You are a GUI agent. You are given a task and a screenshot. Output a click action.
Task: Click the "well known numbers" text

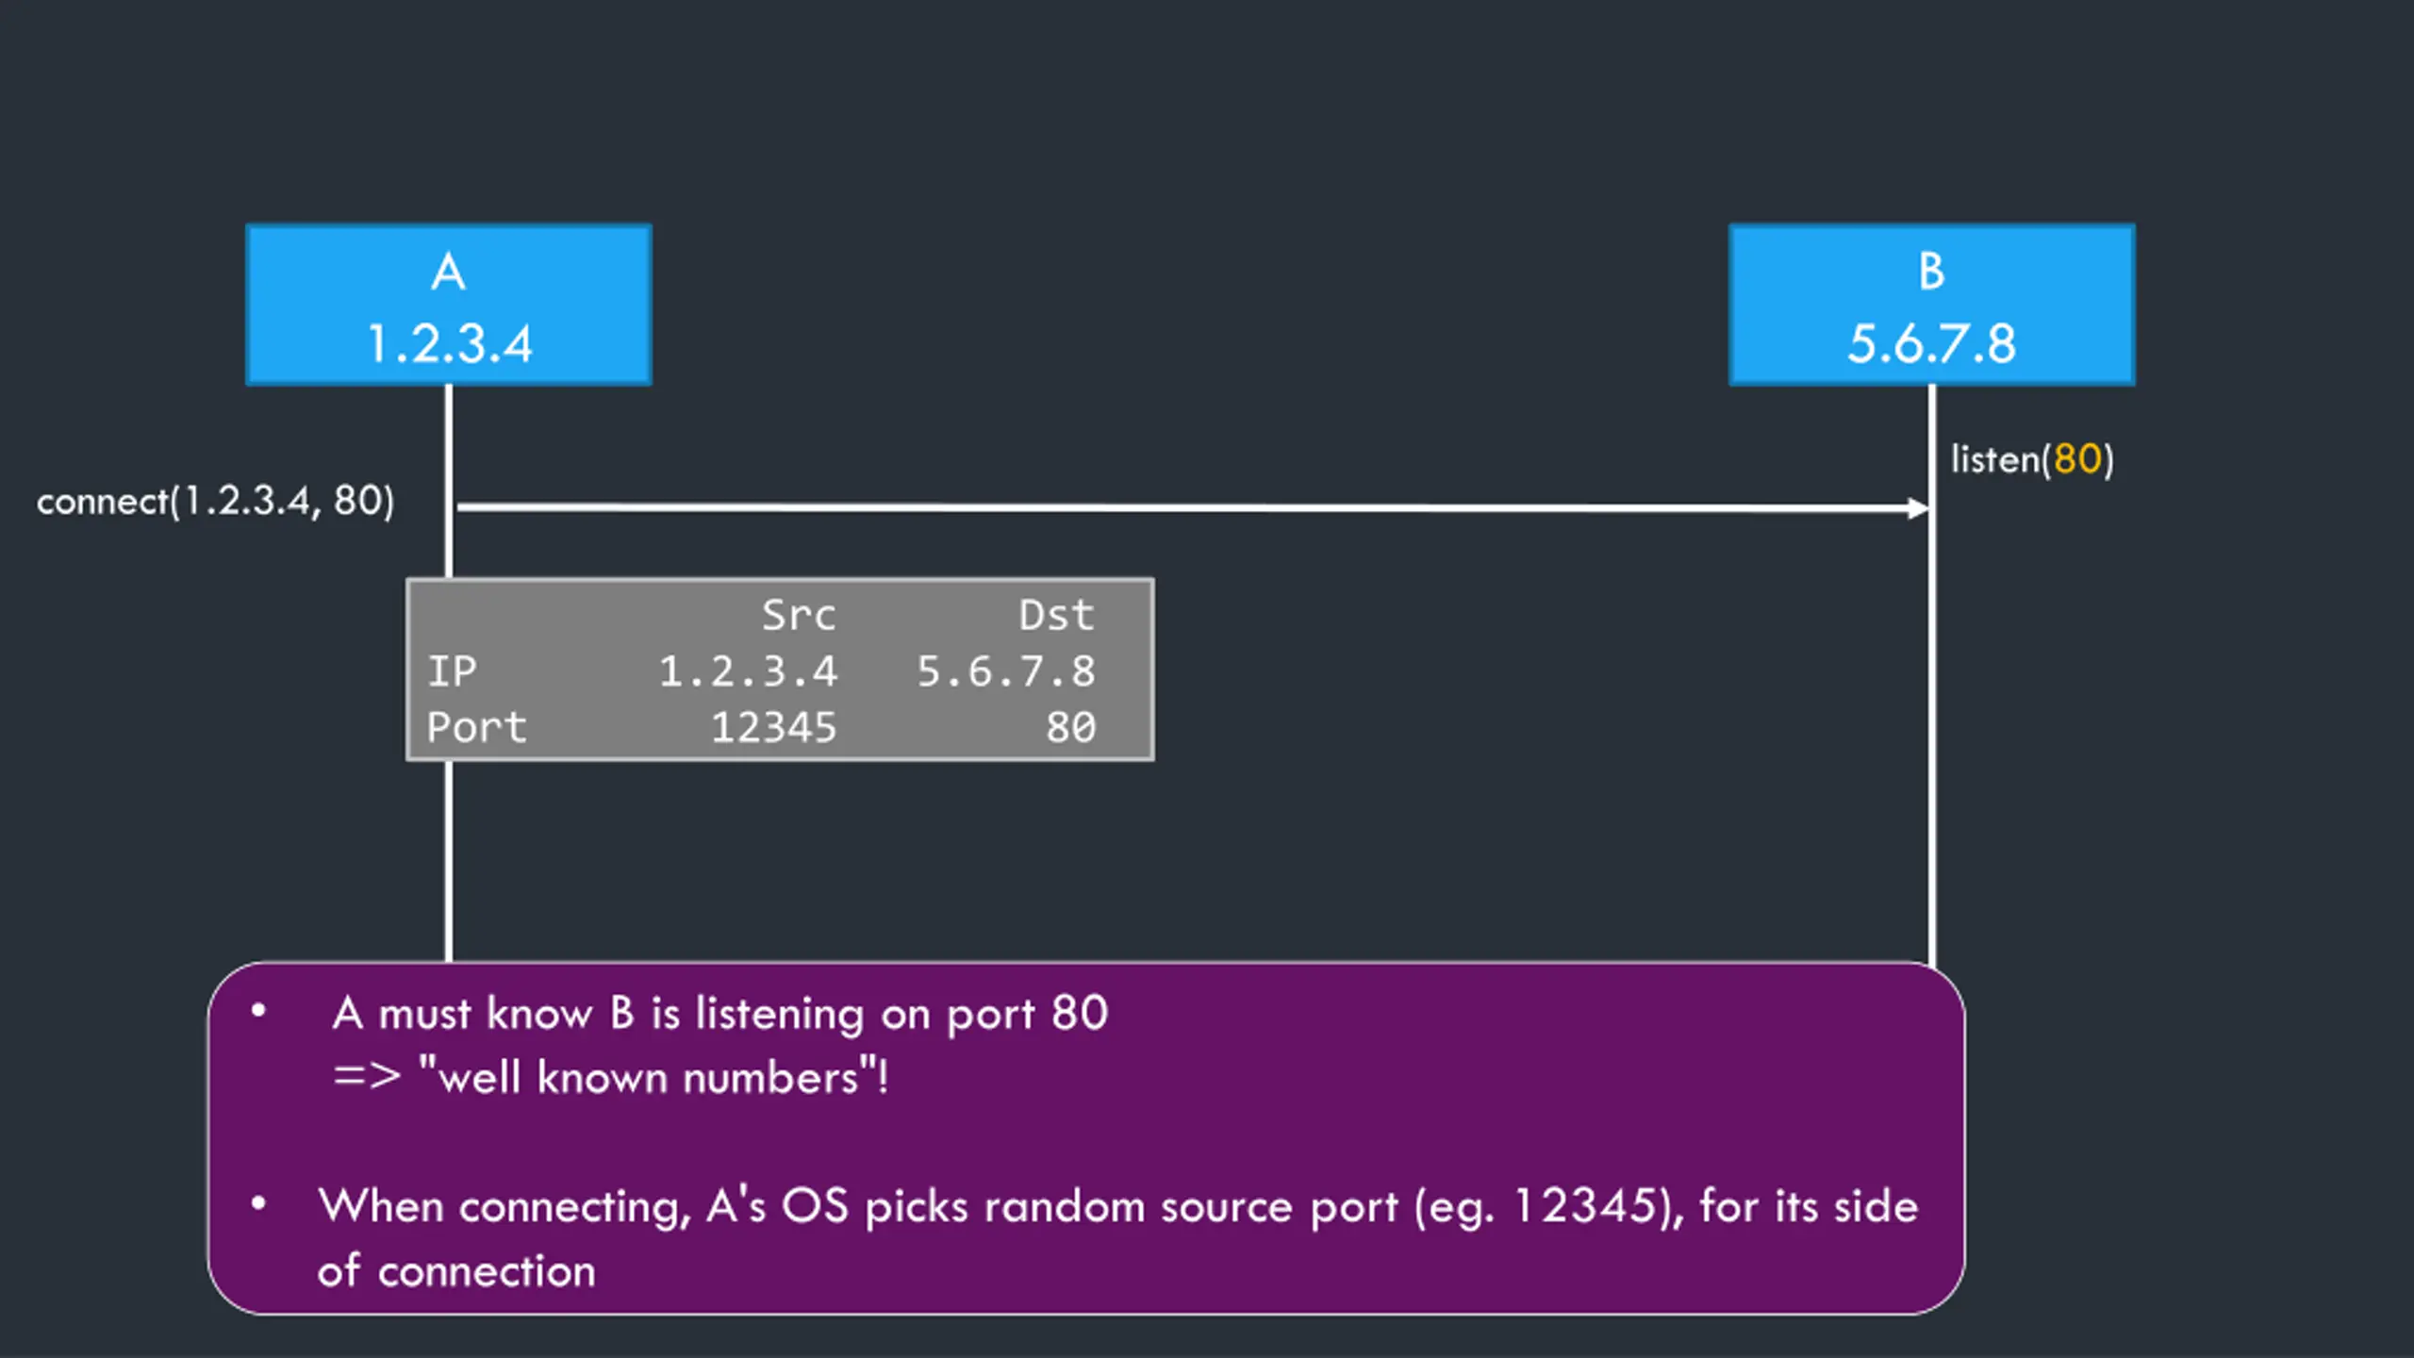(x=653, y=1077)
